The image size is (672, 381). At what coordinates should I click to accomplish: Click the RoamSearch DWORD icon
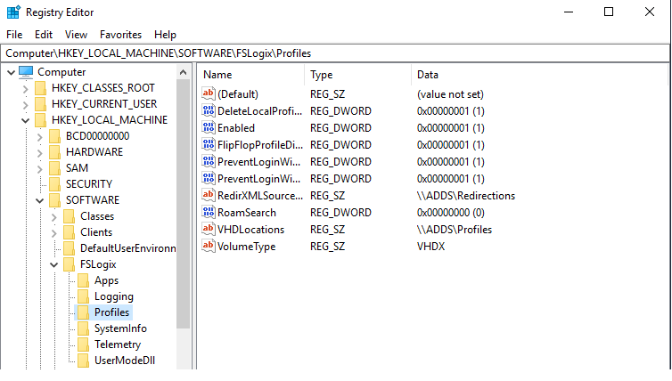tap(209, 212)
